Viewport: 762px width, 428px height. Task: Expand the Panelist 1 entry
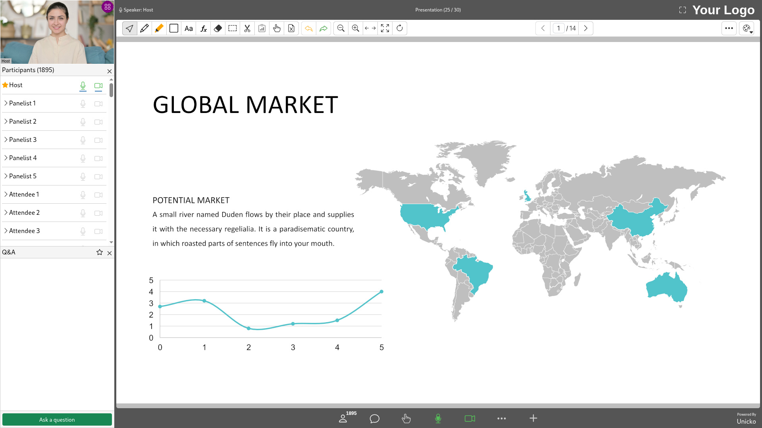click(6, 103)
